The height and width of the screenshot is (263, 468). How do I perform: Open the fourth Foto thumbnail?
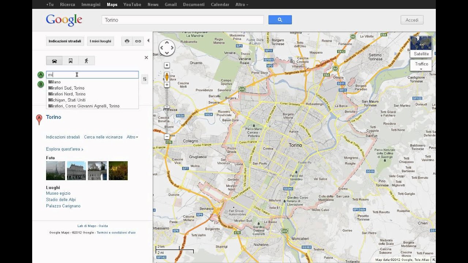coord(118,171)
